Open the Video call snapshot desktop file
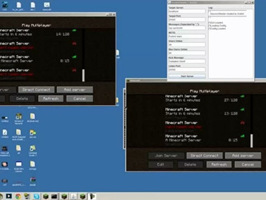The height and width of the screenshot is (200, 266). 5,151
